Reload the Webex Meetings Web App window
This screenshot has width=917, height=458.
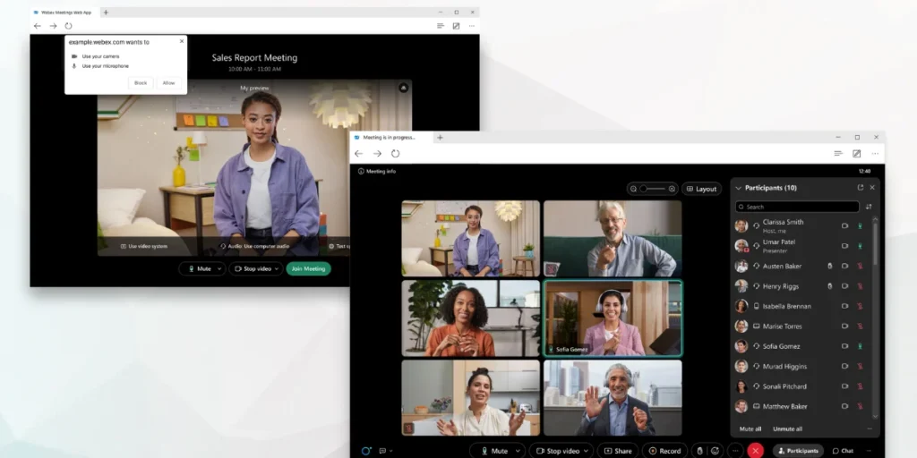(x=68, y=26)
